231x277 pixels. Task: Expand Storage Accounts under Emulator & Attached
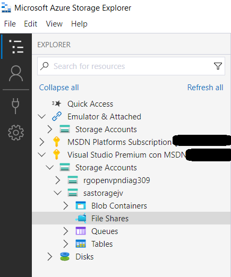pos(50,129)
